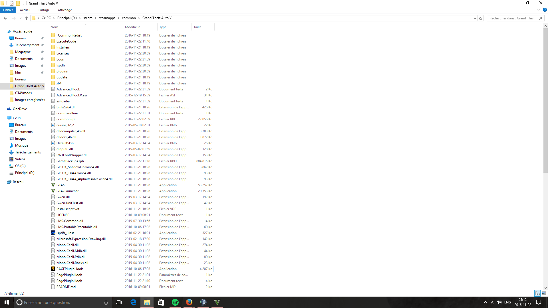Go up one folder level arrow
Image resolution: width=548 pixels, height=308 pixels.
[x=27, y=18]
